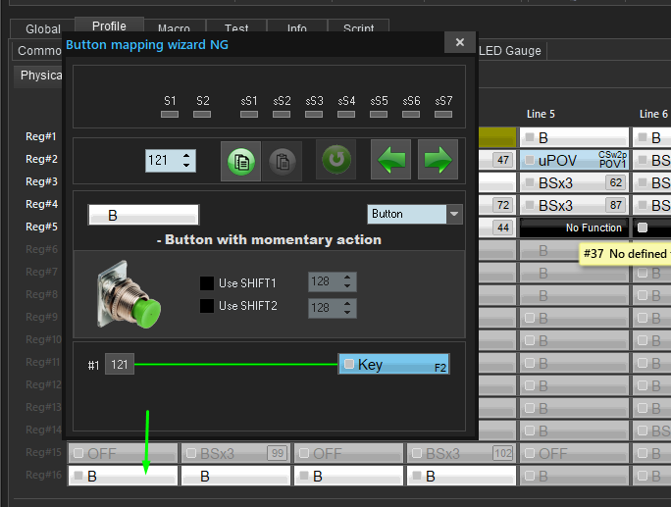This screenshot has height=507, width=671.
Task: Close the Button mapping wizard dialog
Action: pyautogui.click(x=459, y=42)
